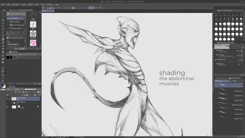Screen dimensions: 245x138
Task: Toggle Snap to Ruler in command bar
Action: pyautogui.click(x=90, y=8)
